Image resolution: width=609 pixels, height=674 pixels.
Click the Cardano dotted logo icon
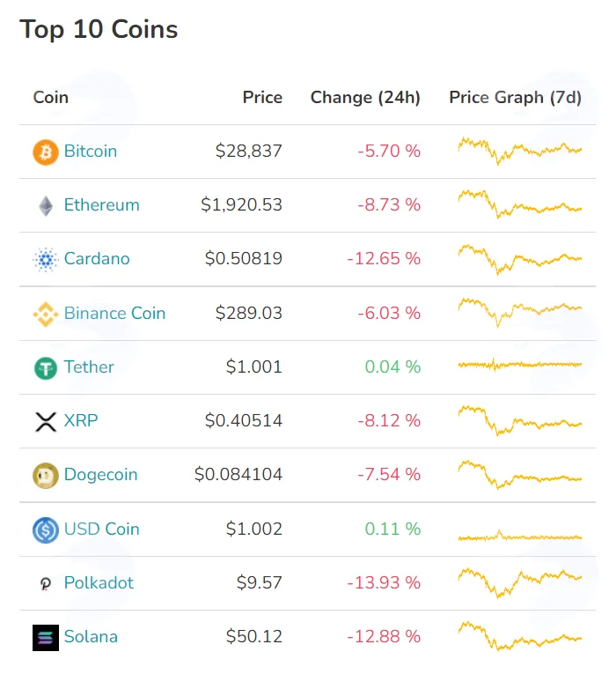click(46, 260)
